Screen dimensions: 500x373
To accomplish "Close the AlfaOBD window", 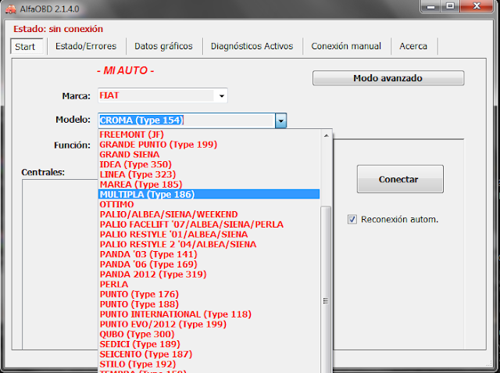I will coord(477,6).
